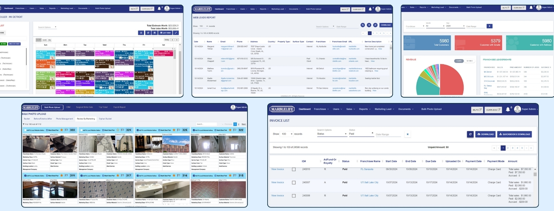Click the calendar icon in the Scheduler toolbar
The width and height of the screenshot is (554, 211).
155,33
